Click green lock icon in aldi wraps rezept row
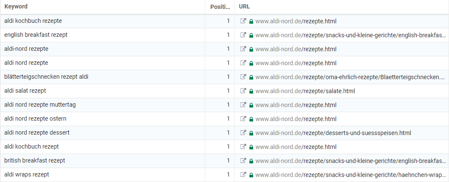Screen dimensions: 449x182 click(x=251, y=175)
